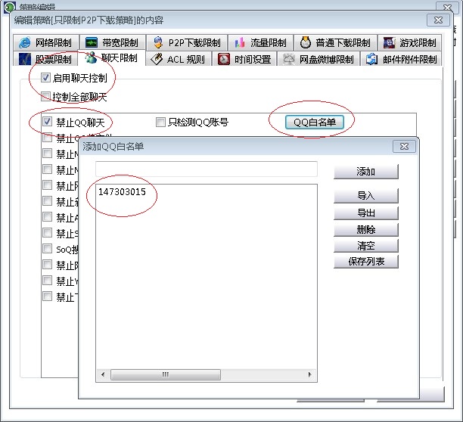Click the 网络限制 tab globe icon
This screenshot has width=463, height=422.
click(x=24, y=43)
